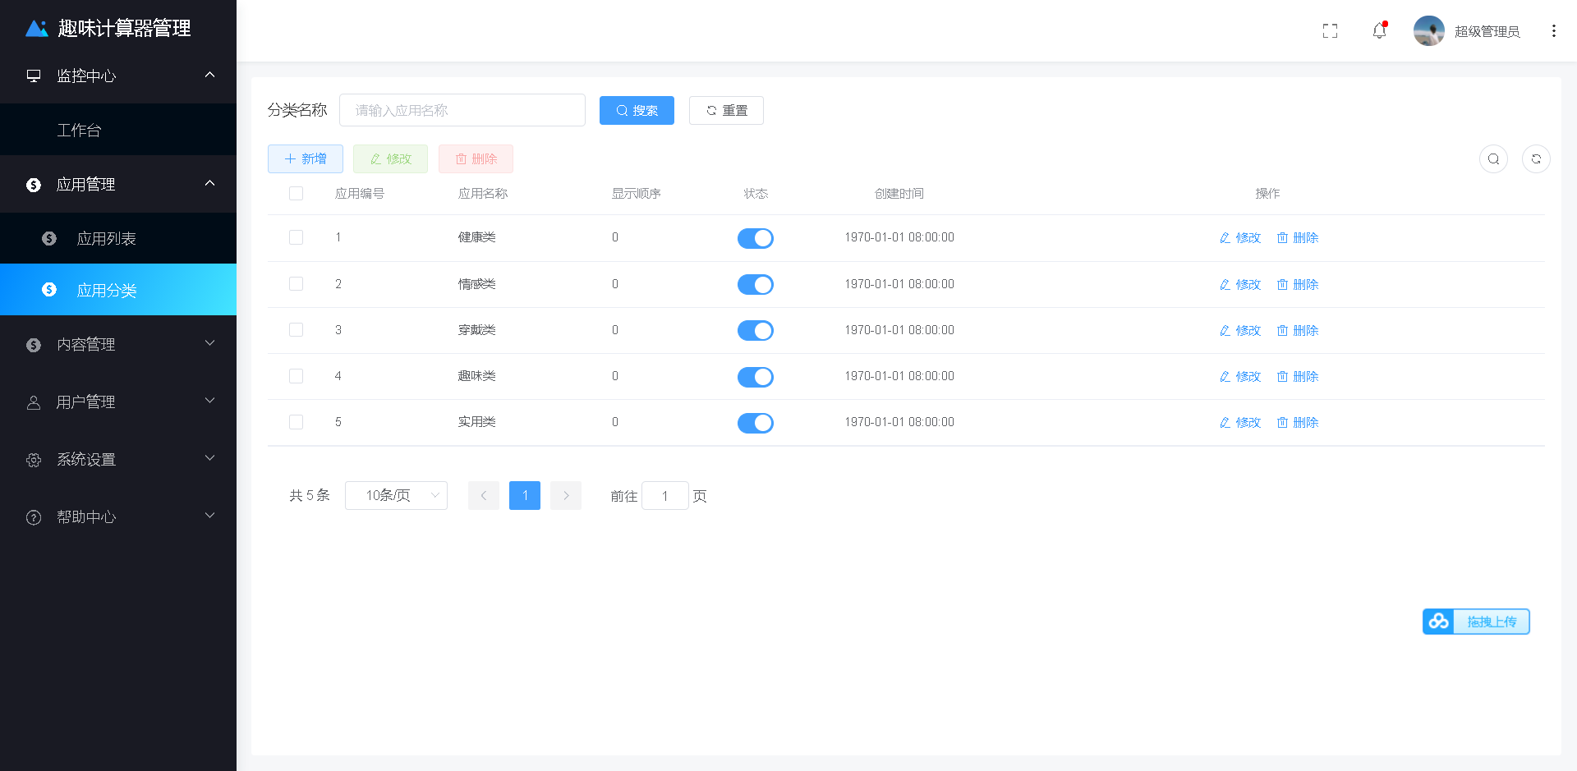Tick the checkbox for 实用类 row
Viewport: 1577px width, 771px height.
click(297, 421)
